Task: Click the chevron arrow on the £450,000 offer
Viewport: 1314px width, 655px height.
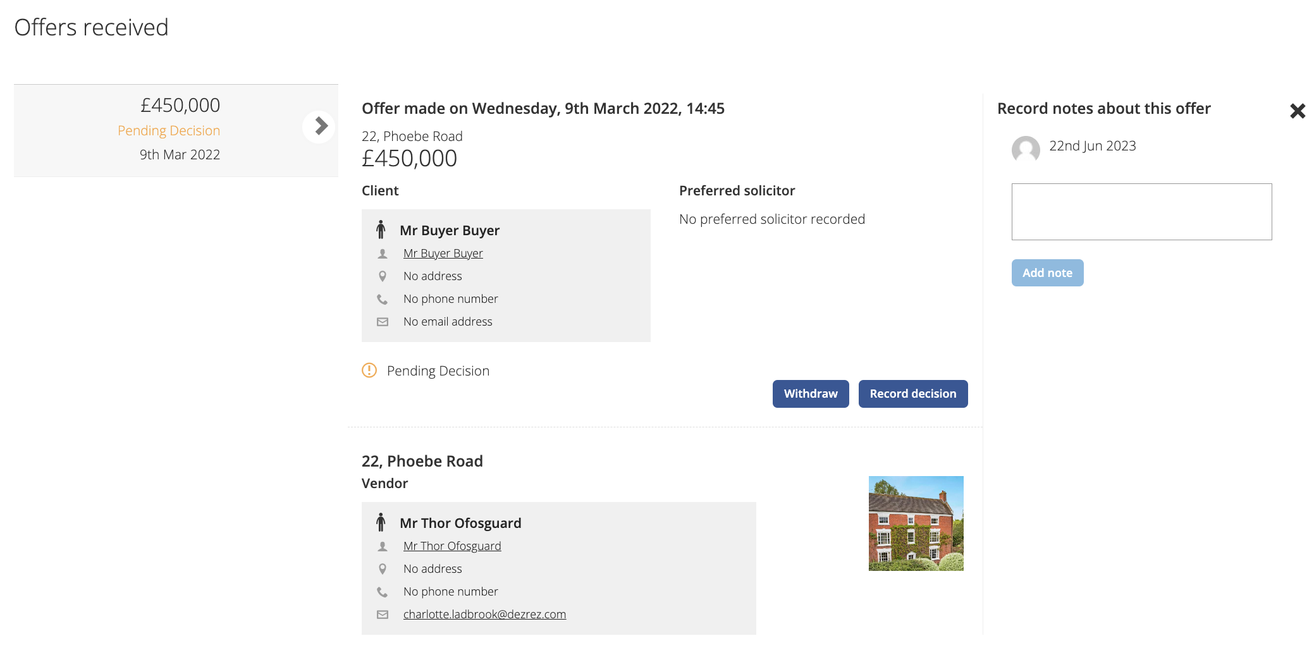Action: point(320,126)
